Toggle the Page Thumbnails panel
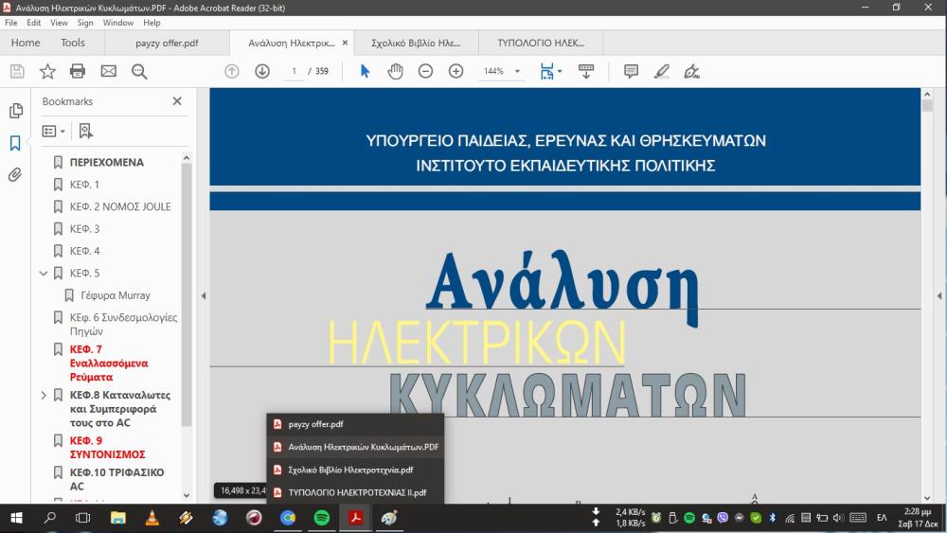The width and height of the screenshot is (947, 533). 15,111
